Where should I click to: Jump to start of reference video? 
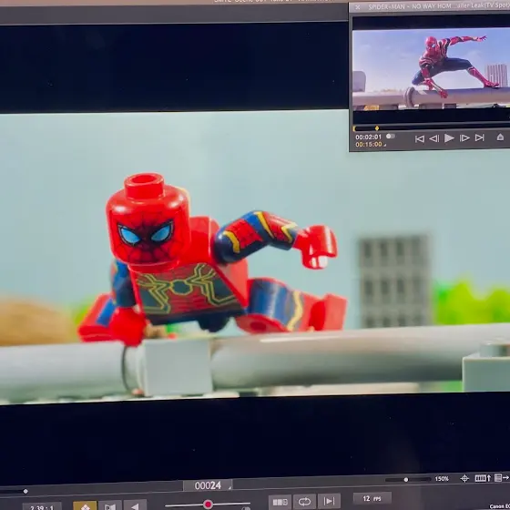(420, 138)
